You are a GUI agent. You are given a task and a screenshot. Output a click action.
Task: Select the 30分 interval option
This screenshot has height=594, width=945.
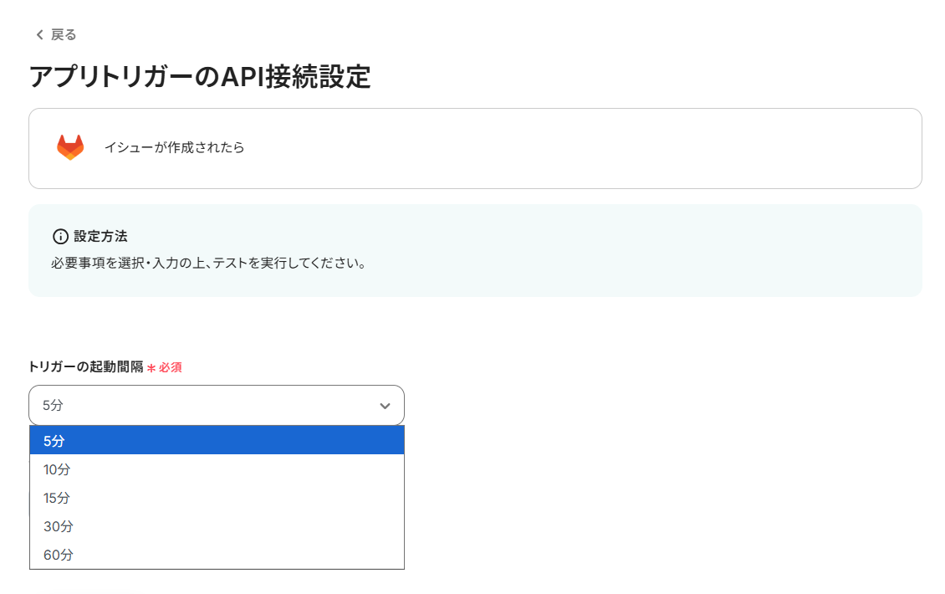(59, 526)
